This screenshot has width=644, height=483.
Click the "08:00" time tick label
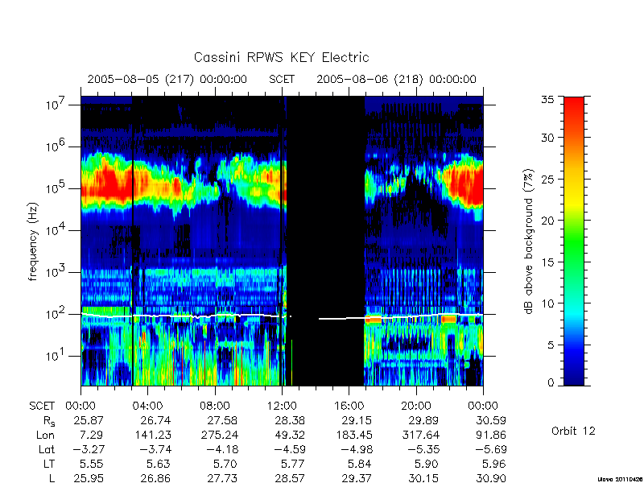pos(215,406)
